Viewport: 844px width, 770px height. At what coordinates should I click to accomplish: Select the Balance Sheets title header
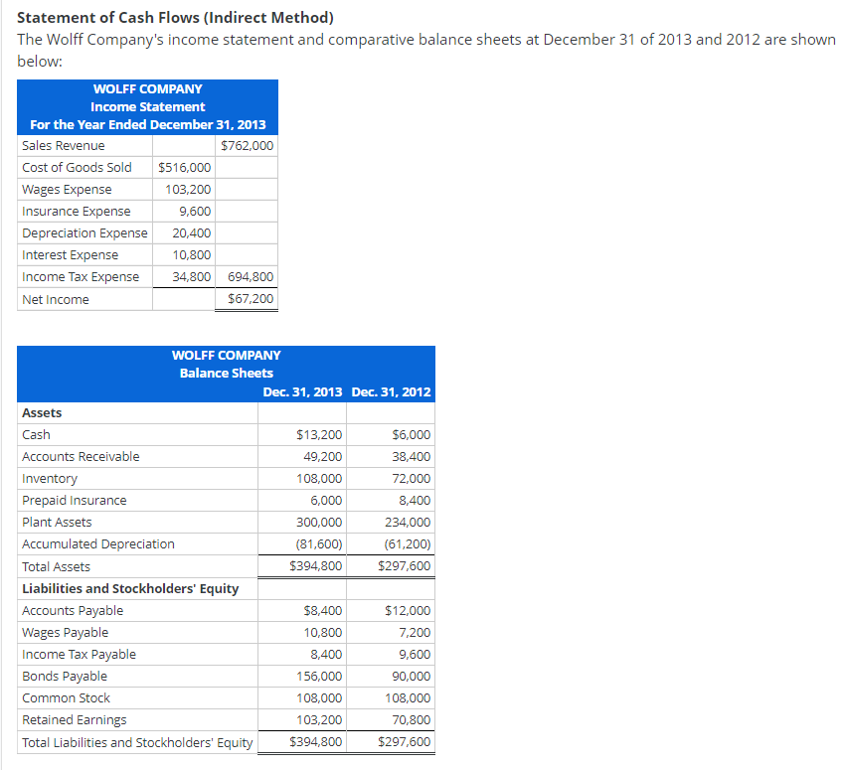[227, 373]
